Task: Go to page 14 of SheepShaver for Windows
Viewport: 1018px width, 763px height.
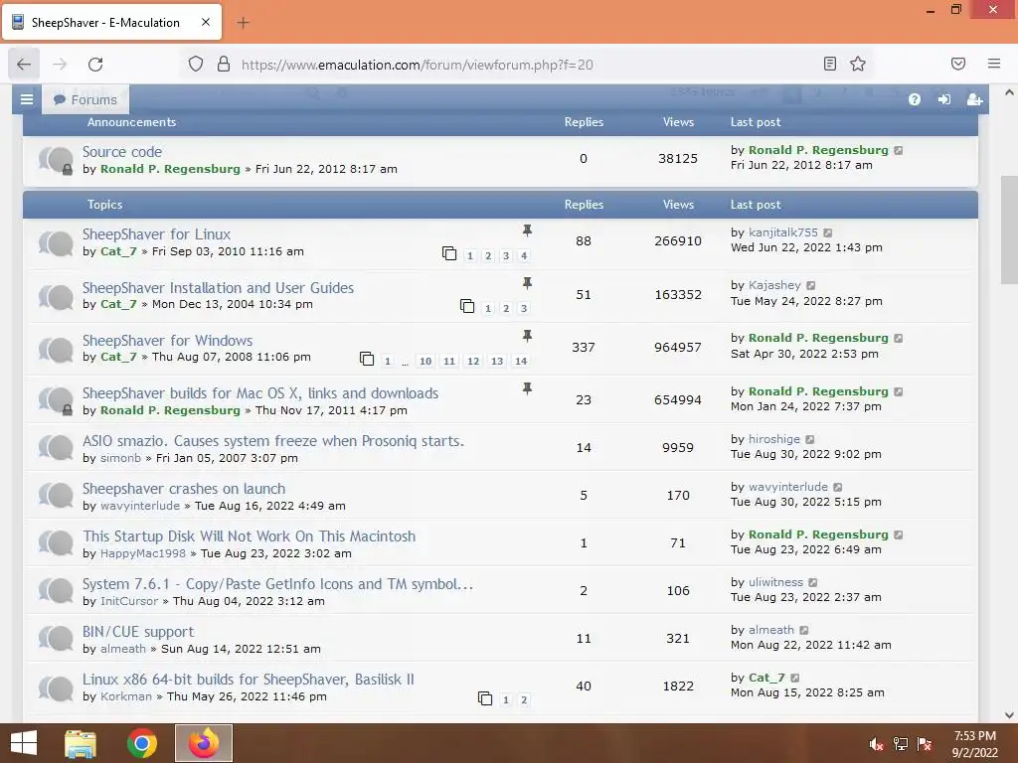Action: [521, 361]
